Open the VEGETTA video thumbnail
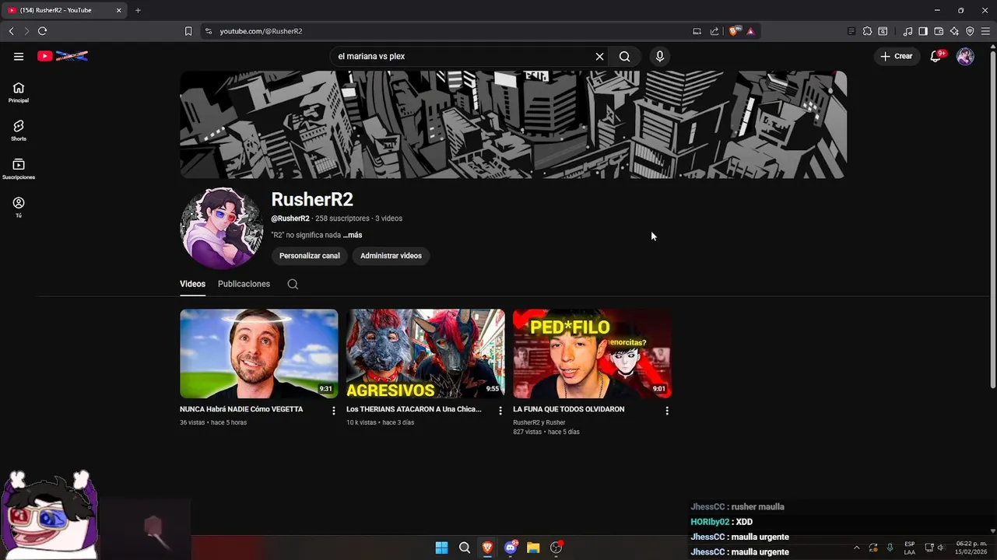Screen dimensions: 997x560 click(x=259, y=354)
